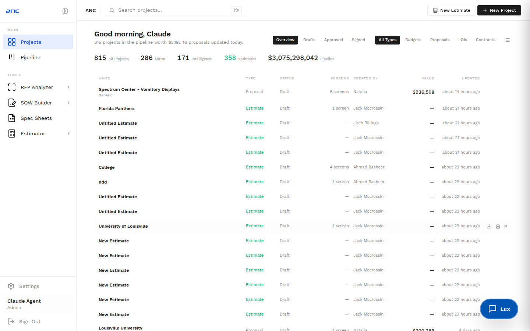Click the Settings gear icon
530x331 pixels.
click(11, 286)
